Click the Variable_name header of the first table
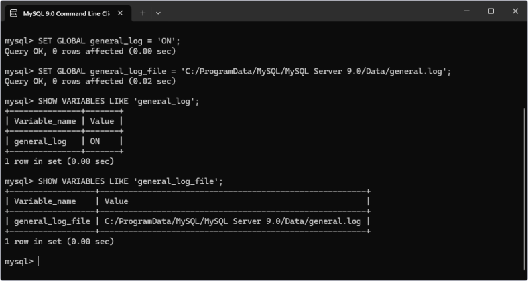 45,121
